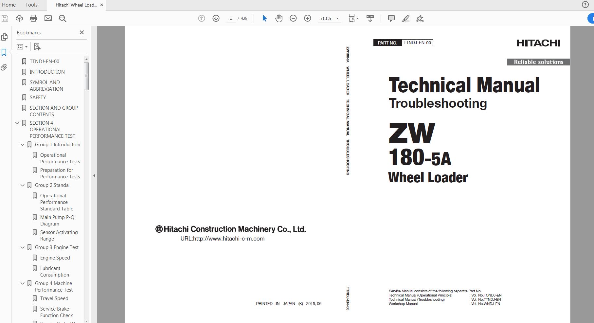The height and width of the screenshot is (323, 594).
Task: Close the Bookmarks panel
Action: click(x=82, y=32)
